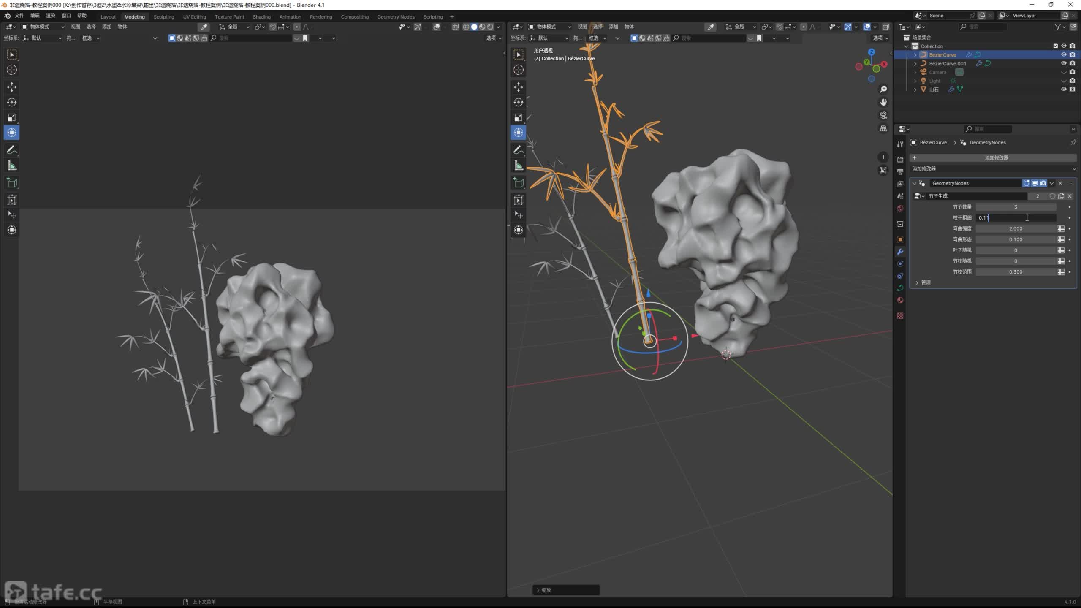The width and height of the screenshot is (1081, 608).
Task: Expand the 山石 object in outliner
Action: point(915,90)
